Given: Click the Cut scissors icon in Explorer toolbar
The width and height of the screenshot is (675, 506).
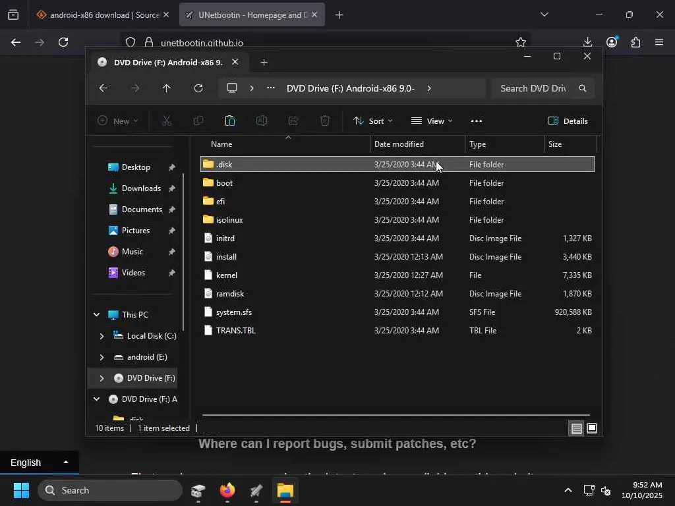Looking at the screenshot, I should [x=167, y=121].
